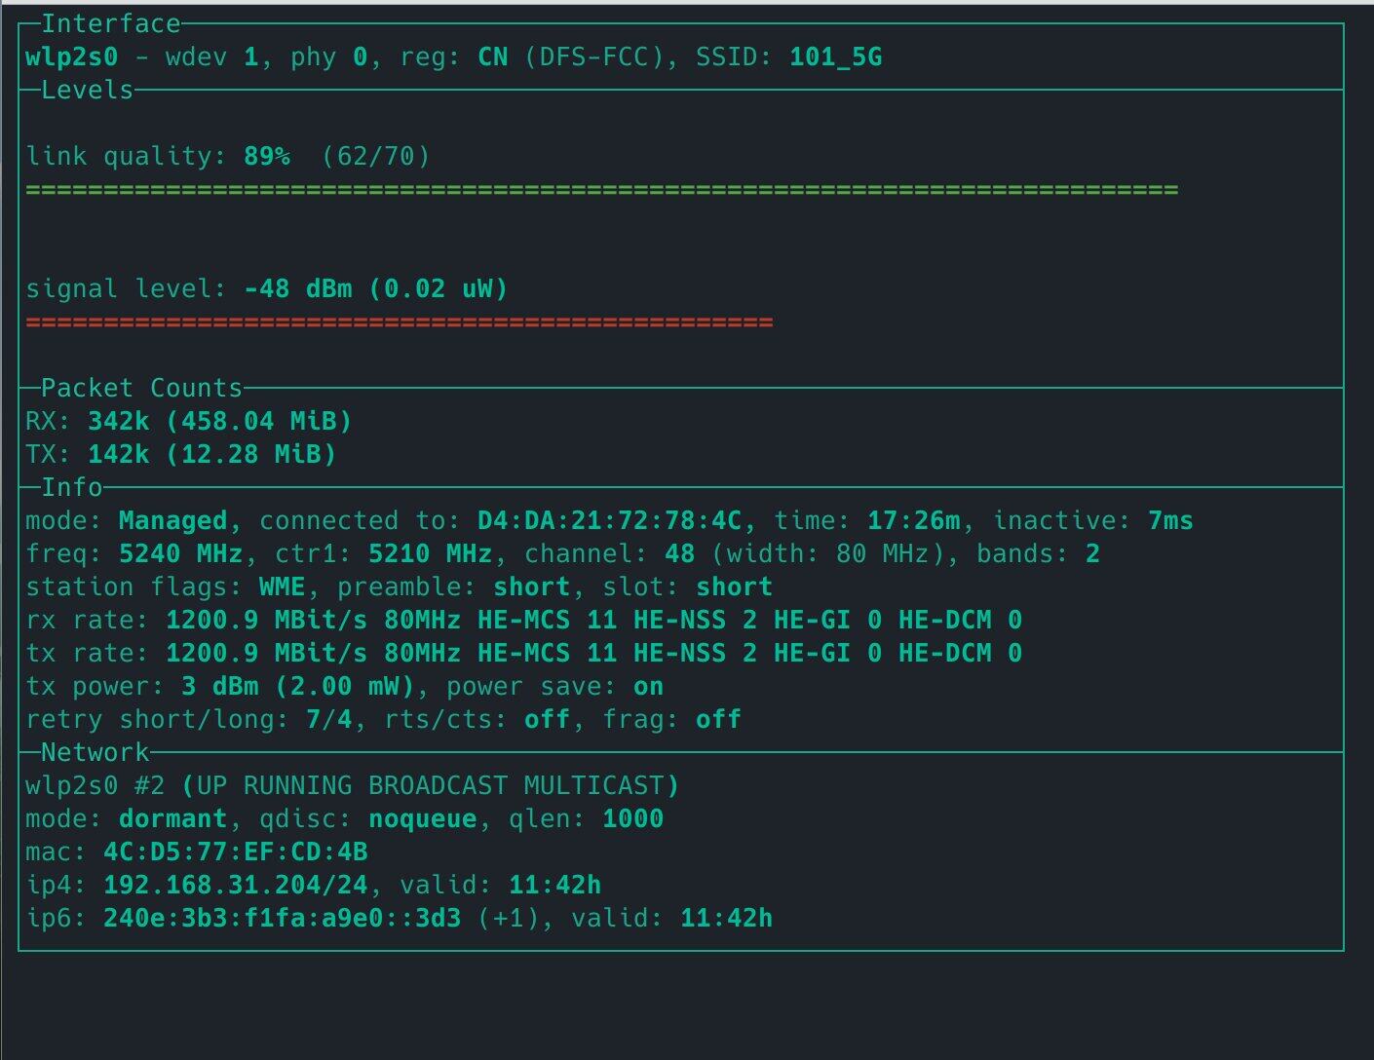Click the ctr1 value 5210 MHz
Screen dimensions: 1374x1060
point(431,553)
